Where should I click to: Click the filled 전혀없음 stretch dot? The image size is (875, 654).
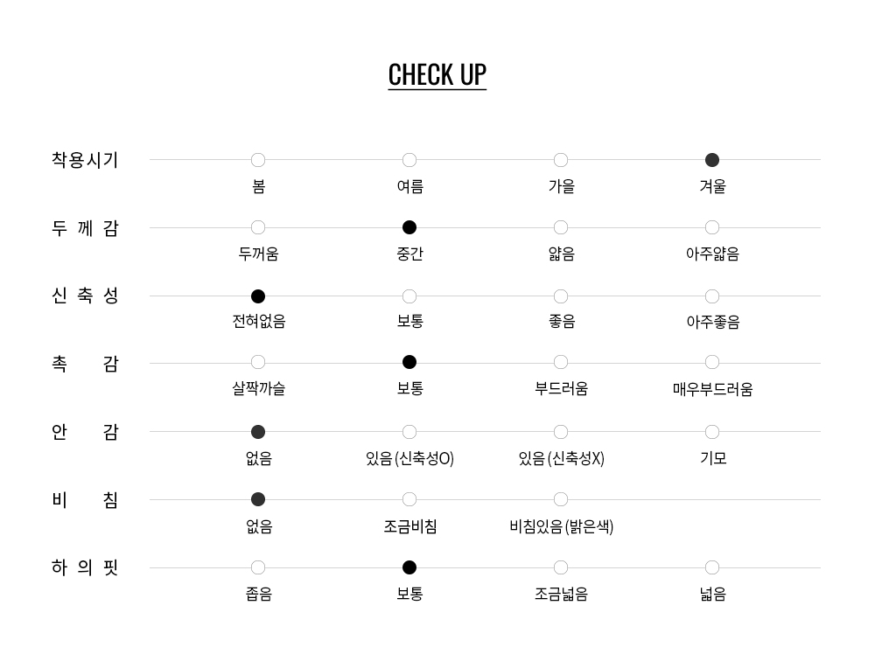pyautogui.click(x=258, y=296)
